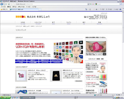The height and width of the screenshot is (99, 124).
Task: Click the blue 台形タイプ button
Action: (x=33, y=60)
